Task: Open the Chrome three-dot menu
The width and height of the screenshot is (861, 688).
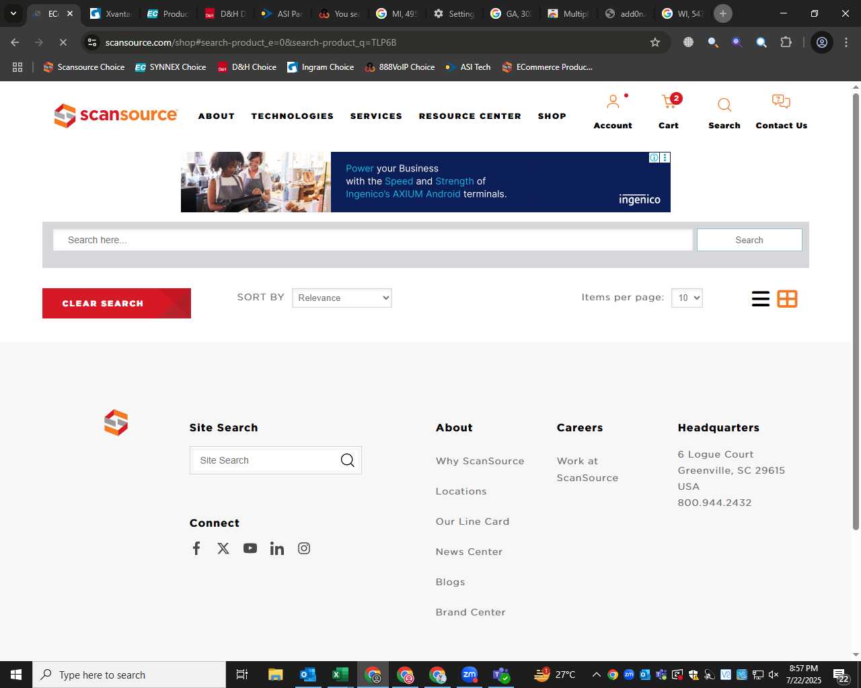Action: [846, 42]
